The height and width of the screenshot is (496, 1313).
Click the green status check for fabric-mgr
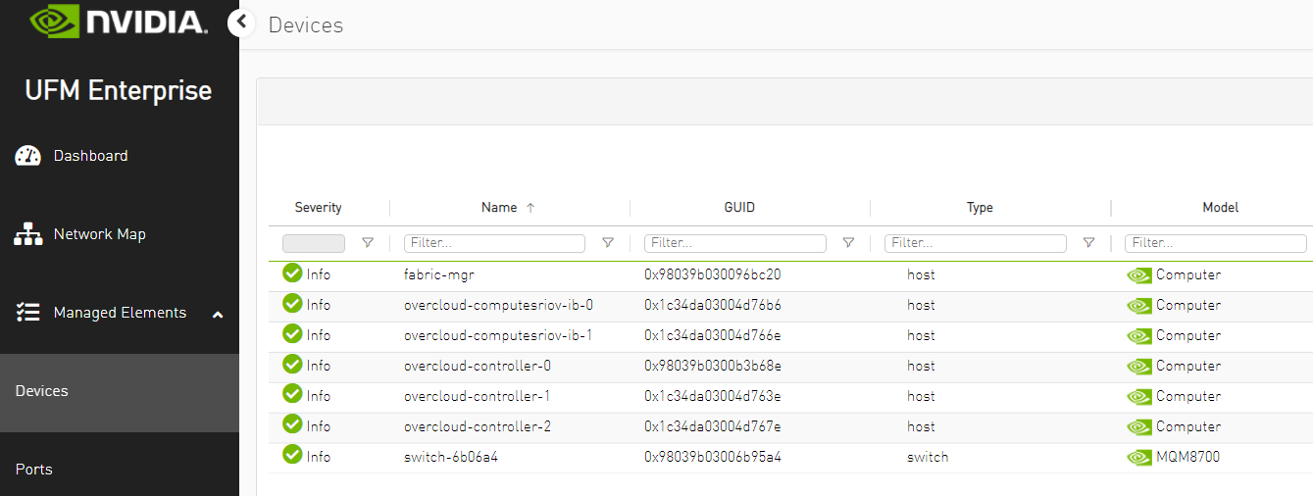[x=292, y=273]
